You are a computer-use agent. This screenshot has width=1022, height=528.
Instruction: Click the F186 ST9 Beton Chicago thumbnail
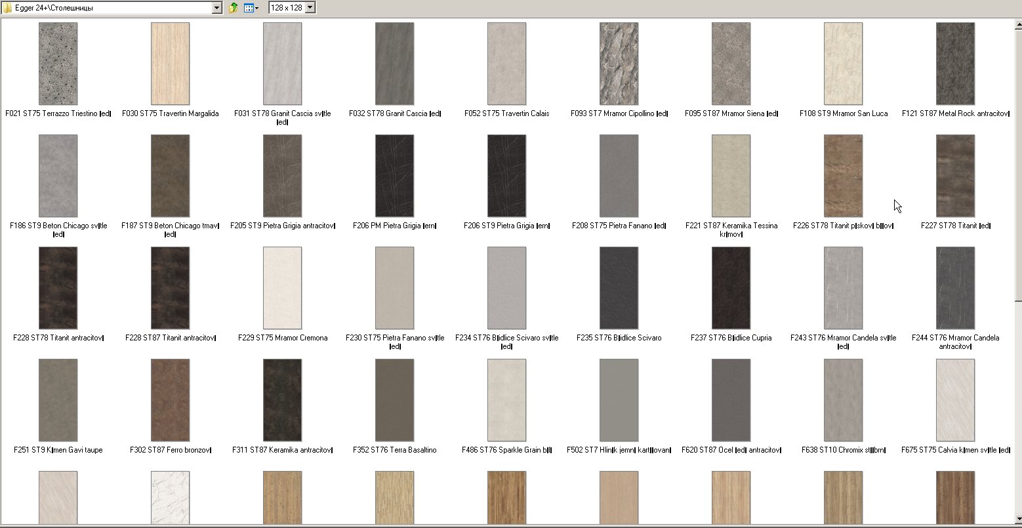click(x=58, y=176)
